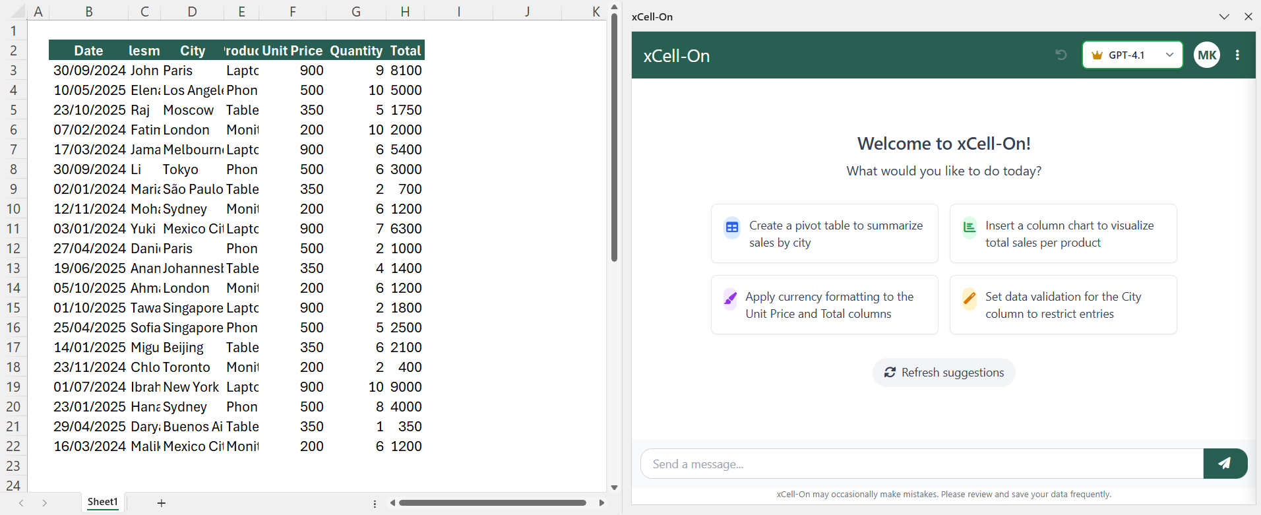
Task: Click into the Send a message input field
Action: 921,464
